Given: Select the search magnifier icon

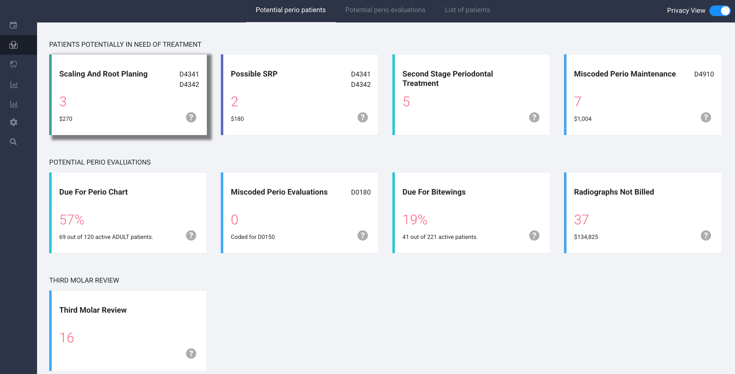Looking at the screenshot, I should pos(13,141).
